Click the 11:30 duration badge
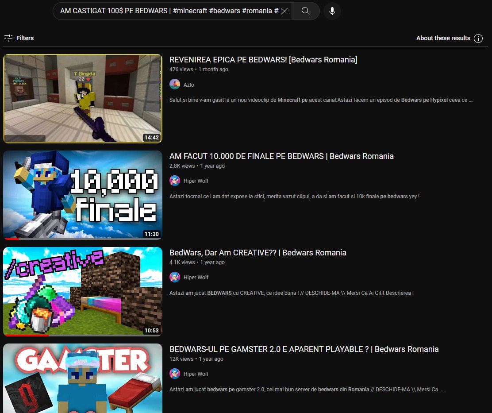Screen dimensions: 492x413 [x=152, y=234]
